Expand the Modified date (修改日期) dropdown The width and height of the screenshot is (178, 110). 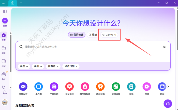pos(71,66)
